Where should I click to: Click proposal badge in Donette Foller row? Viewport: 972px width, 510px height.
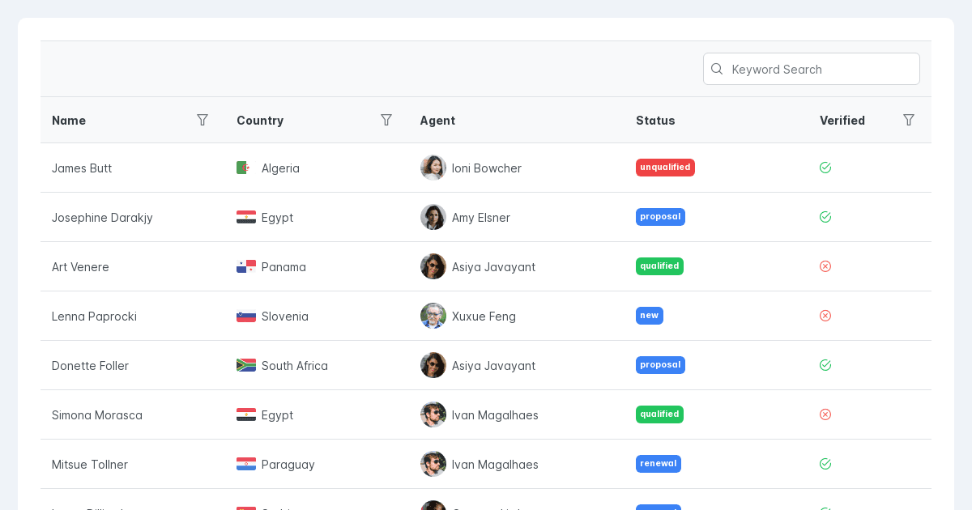[x=660, y=365]
